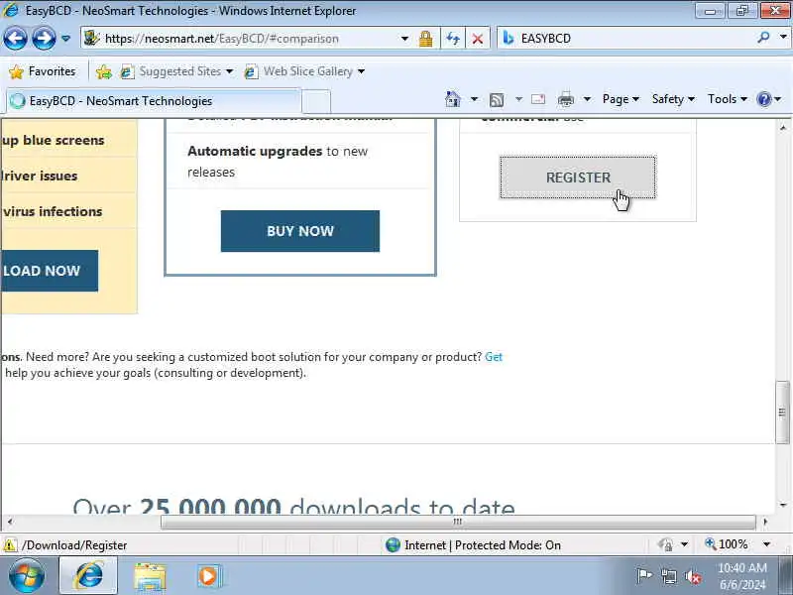This screenshot has width=793, height=595.
Task: Follow the blue Get link
Action: [x=494, y=357]
